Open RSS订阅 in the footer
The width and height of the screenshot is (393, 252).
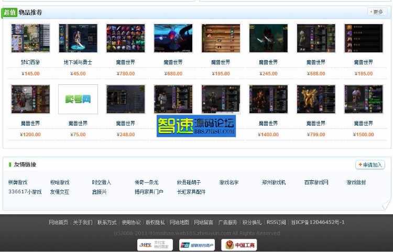coord(276,223)
